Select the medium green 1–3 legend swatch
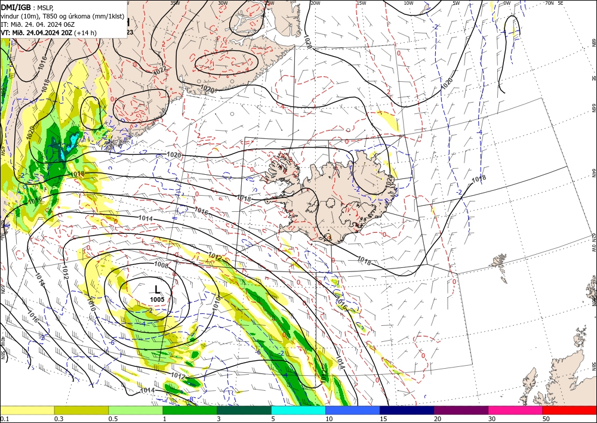This screenshot has width=597, height=423. point(190,410)
